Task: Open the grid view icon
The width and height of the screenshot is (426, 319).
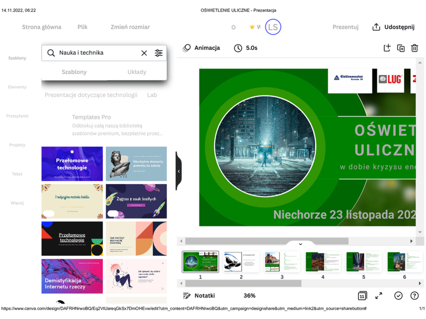Action: (362, 296)
